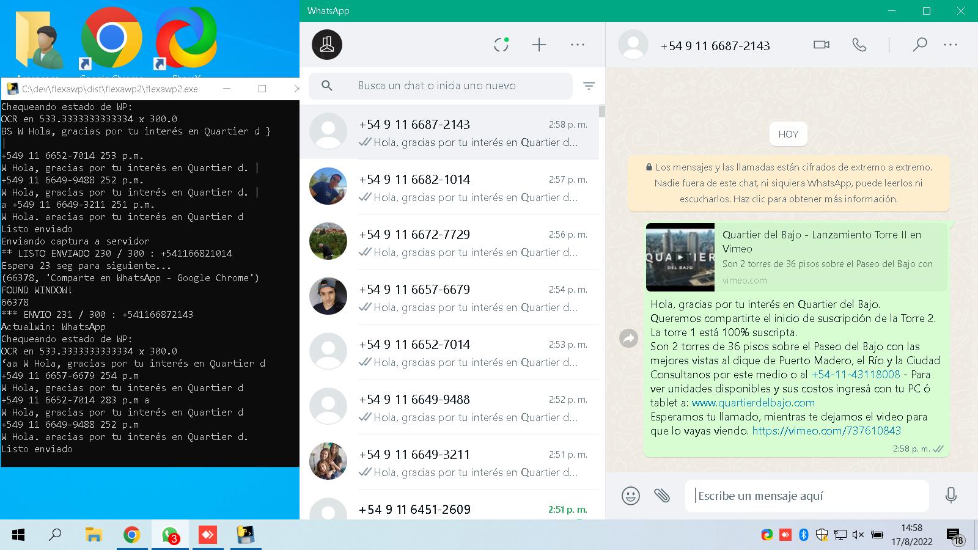Open chat +54 9 11 6649-3211
The width and height of the screenshot is (978, 550).
449,462
